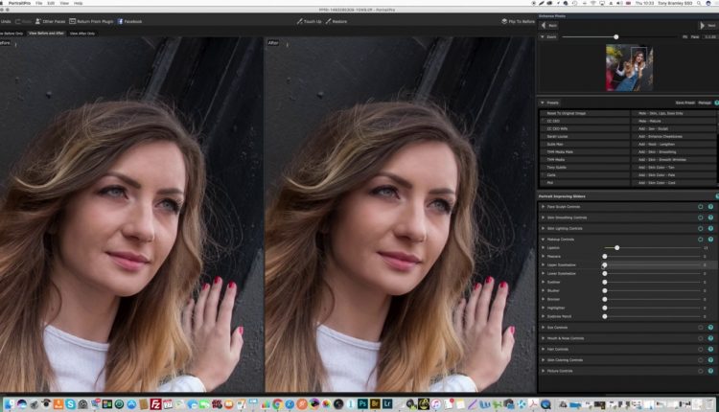Open Google Chrome from the Dock
The width and height of the screenshot is (719, 412).
(277, 403)
